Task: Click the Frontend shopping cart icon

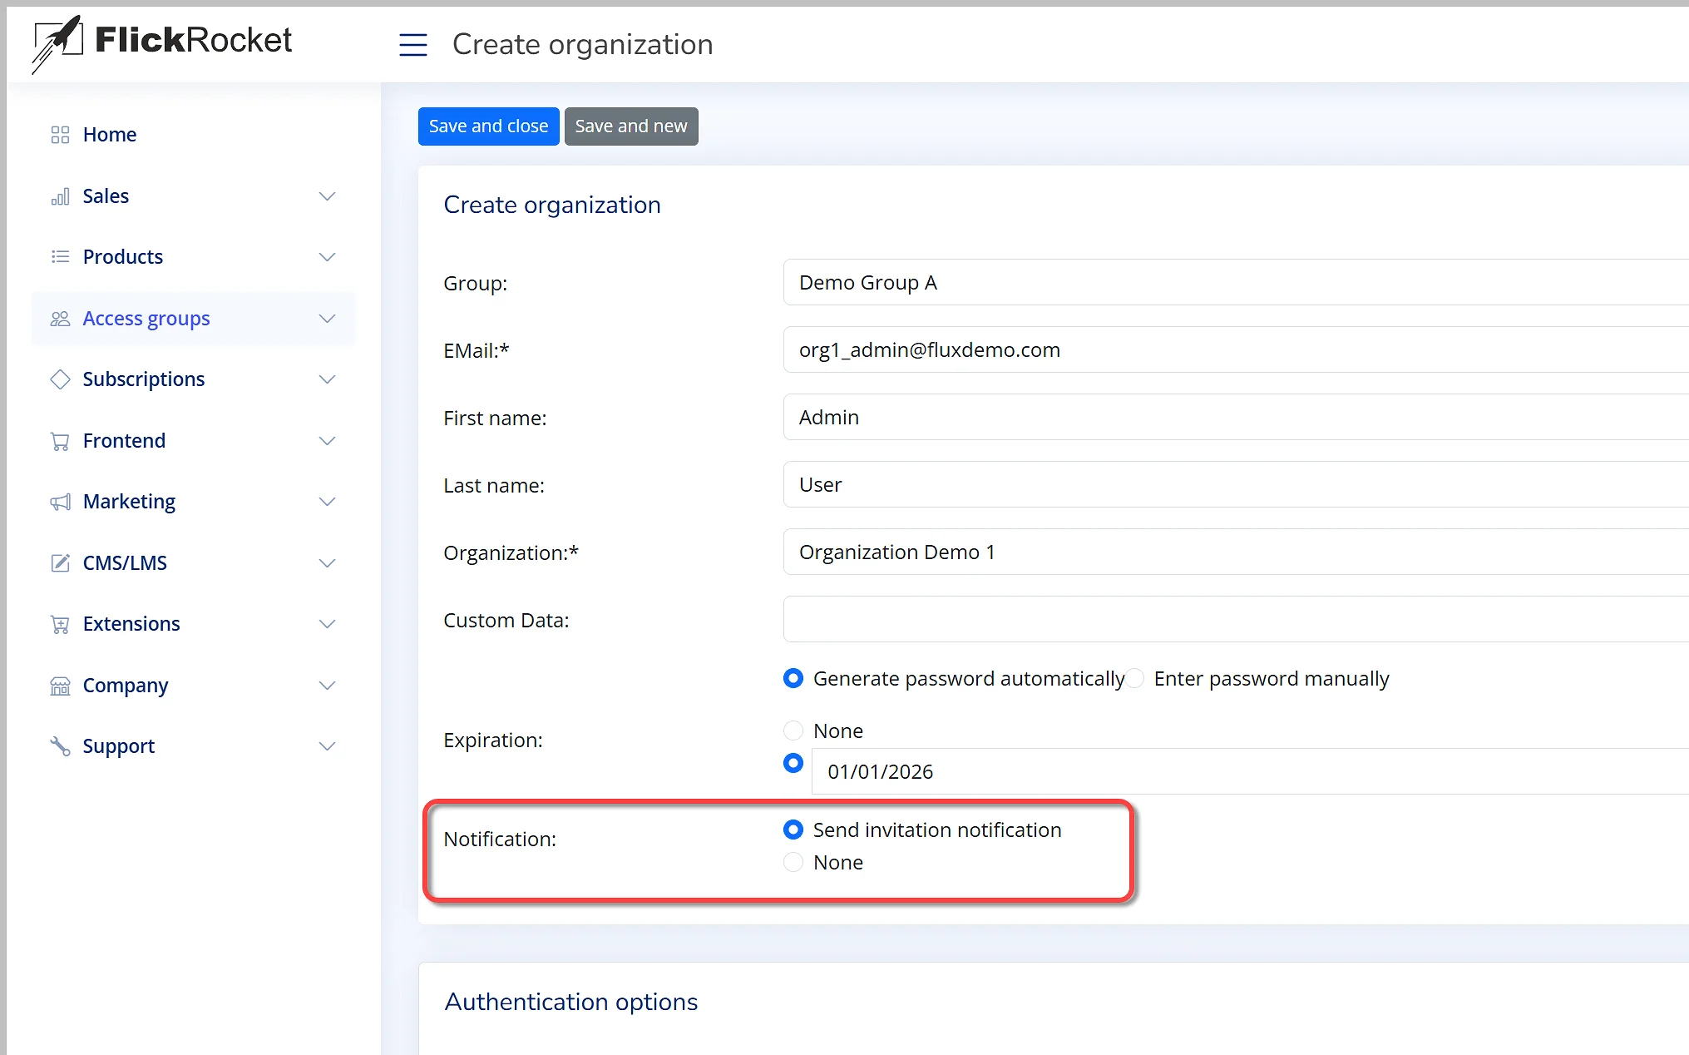Action: 60,441
